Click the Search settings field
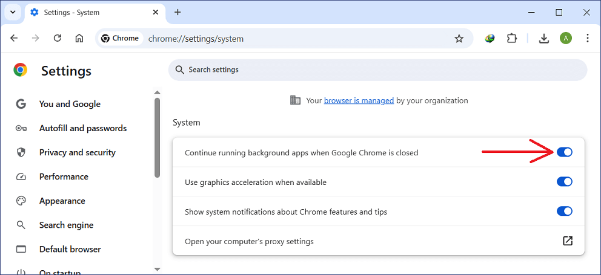 click(377, 70)
